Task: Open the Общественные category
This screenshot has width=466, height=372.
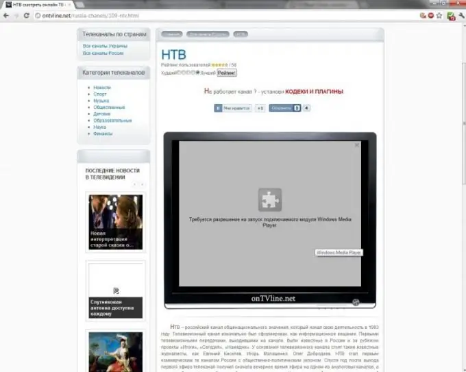Action: [x=109, y=108]
